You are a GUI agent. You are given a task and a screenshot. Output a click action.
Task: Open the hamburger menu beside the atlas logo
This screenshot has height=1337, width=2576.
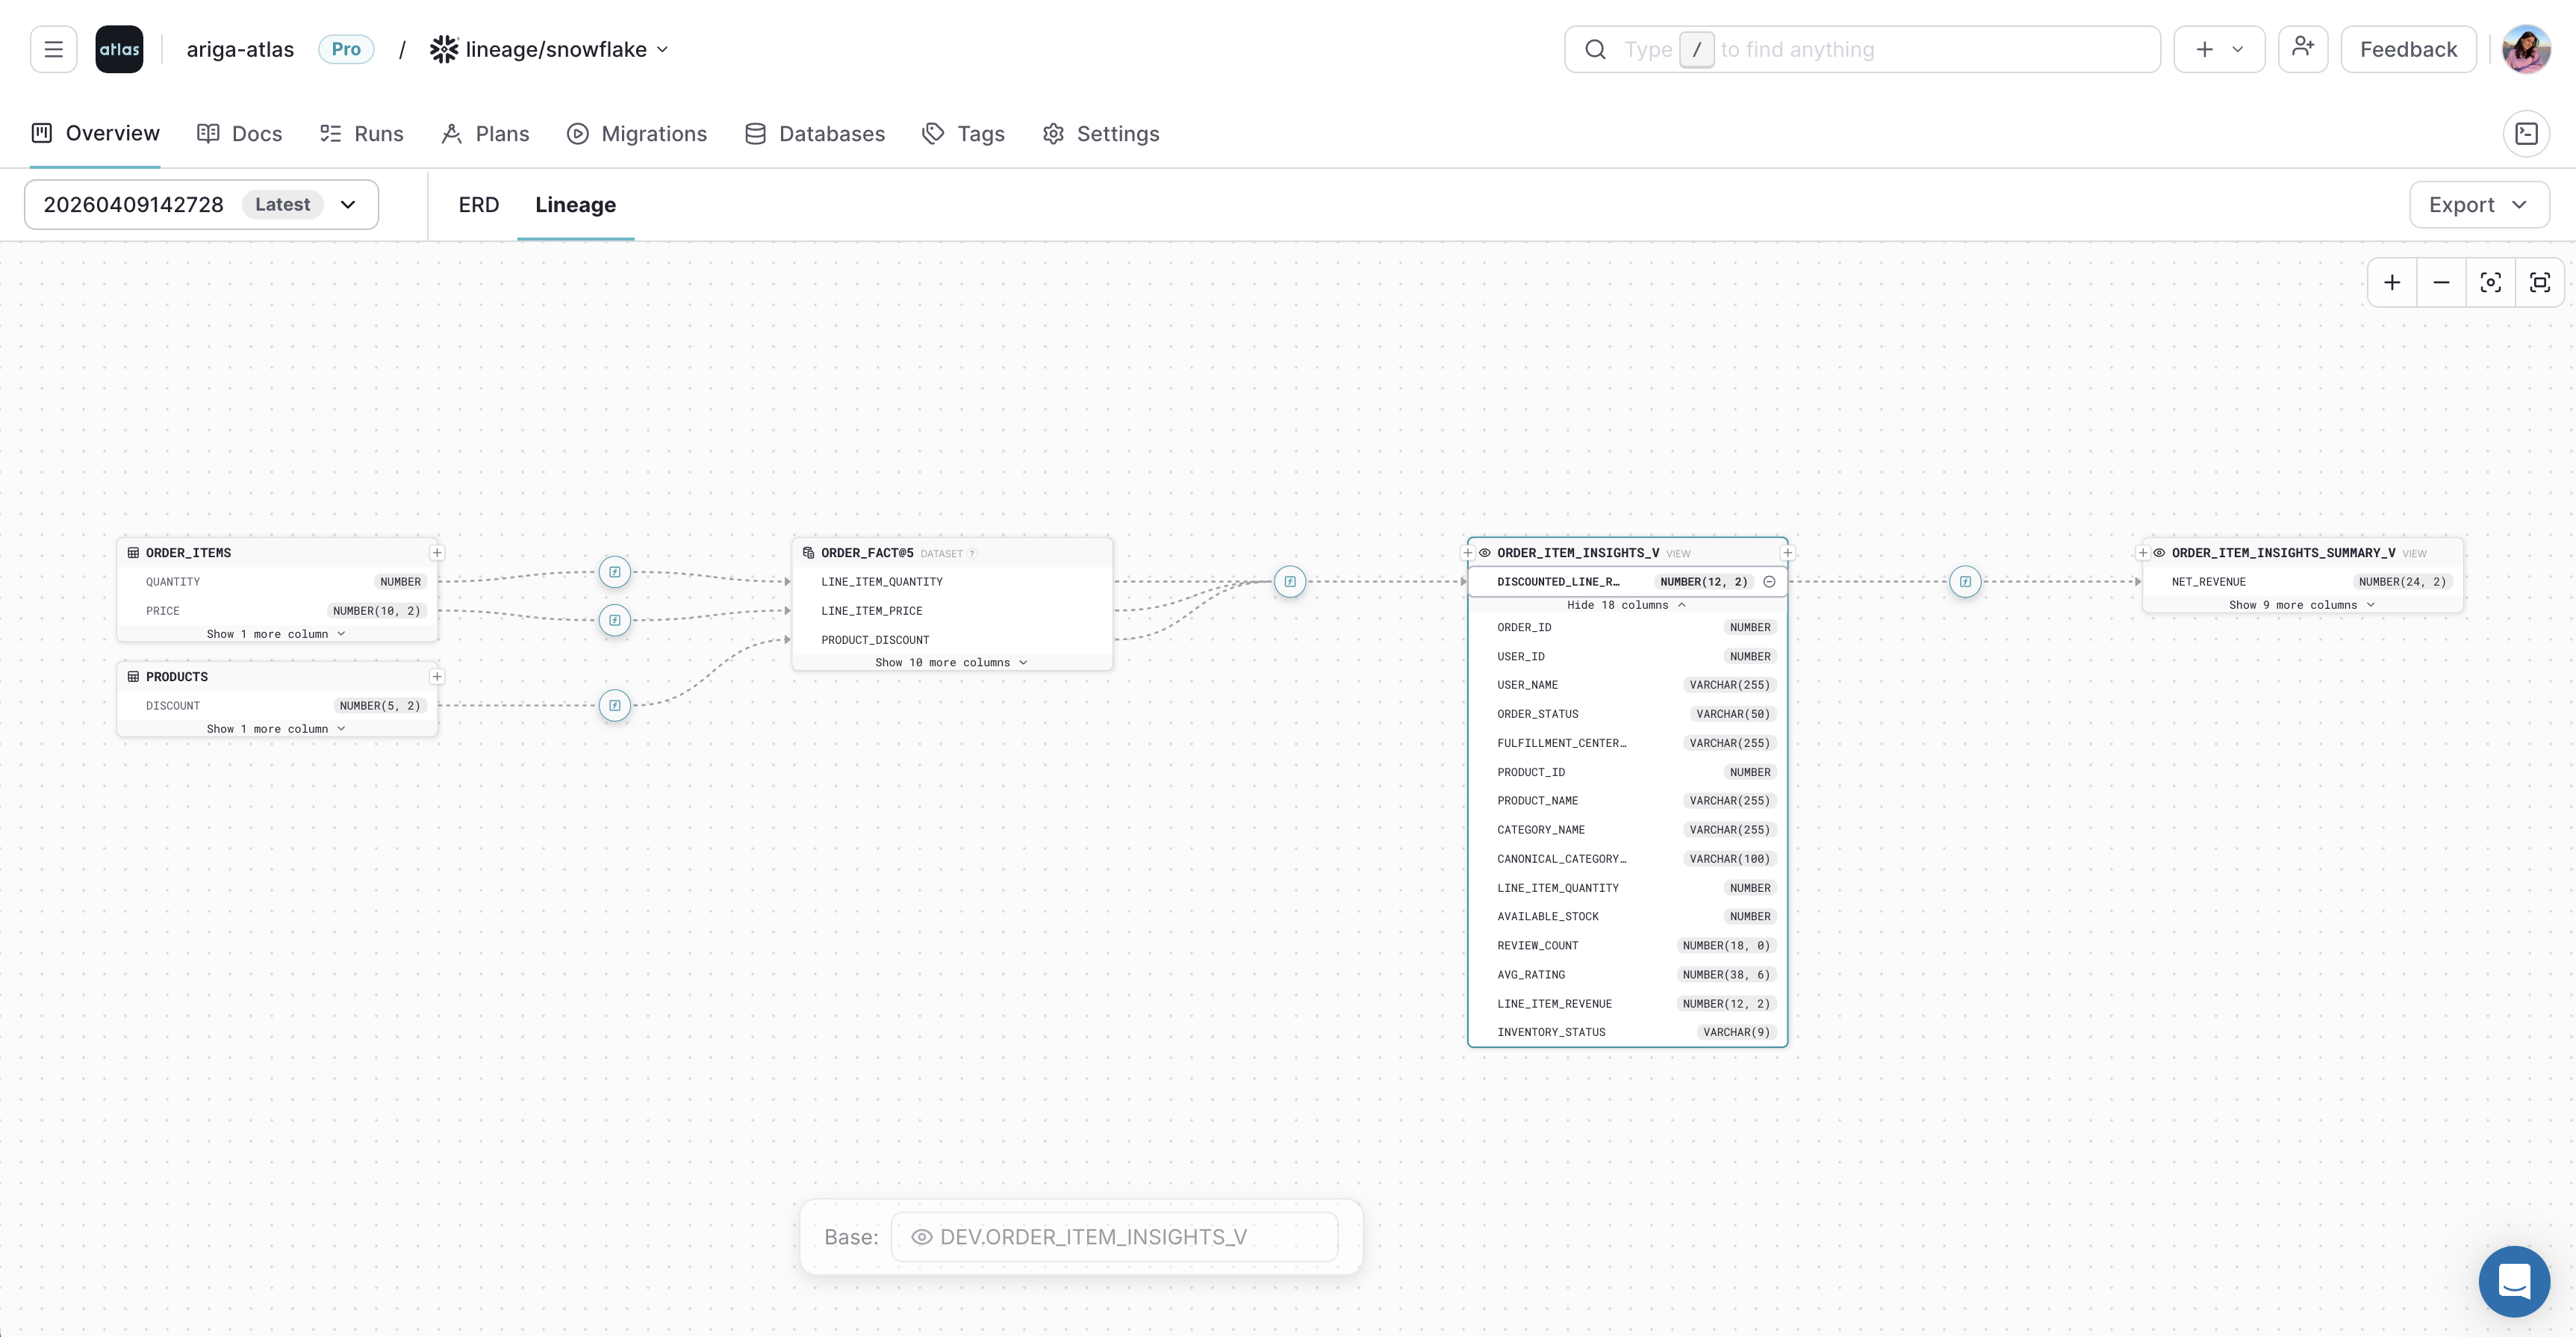click(x=53, y=48)
